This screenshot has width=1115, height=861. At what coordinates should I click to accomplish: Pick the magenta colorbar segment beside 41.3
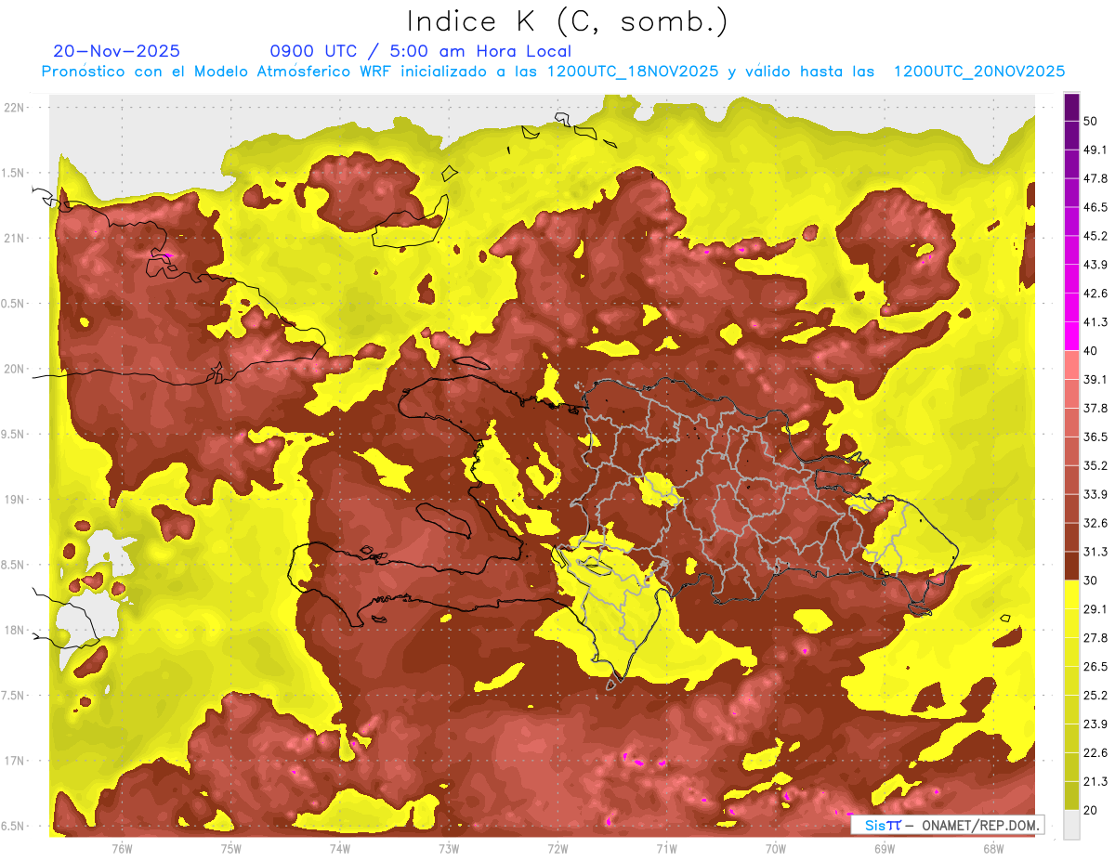(1071, 336)
